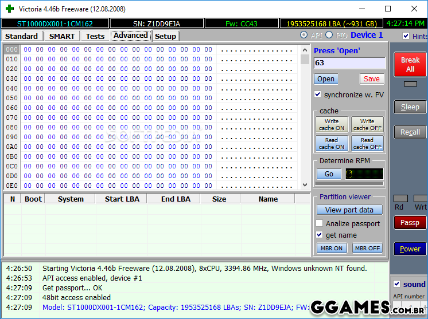Click the Read cache ON button

332,143
